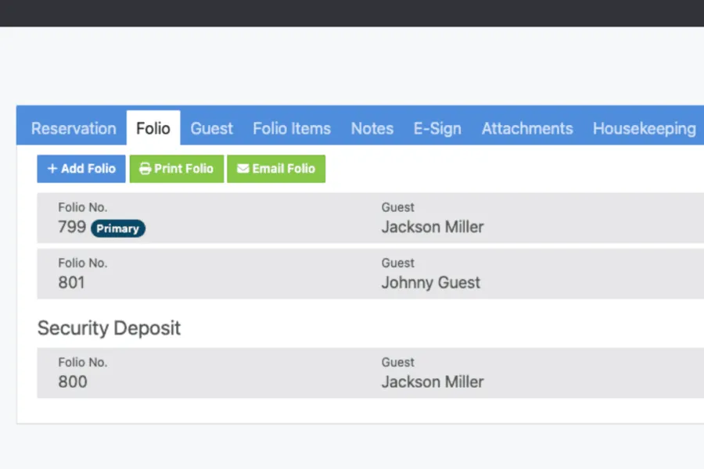Viewport: 704px width, 469px height.
Task: Open folio number 801
Action: click(71, 283)
